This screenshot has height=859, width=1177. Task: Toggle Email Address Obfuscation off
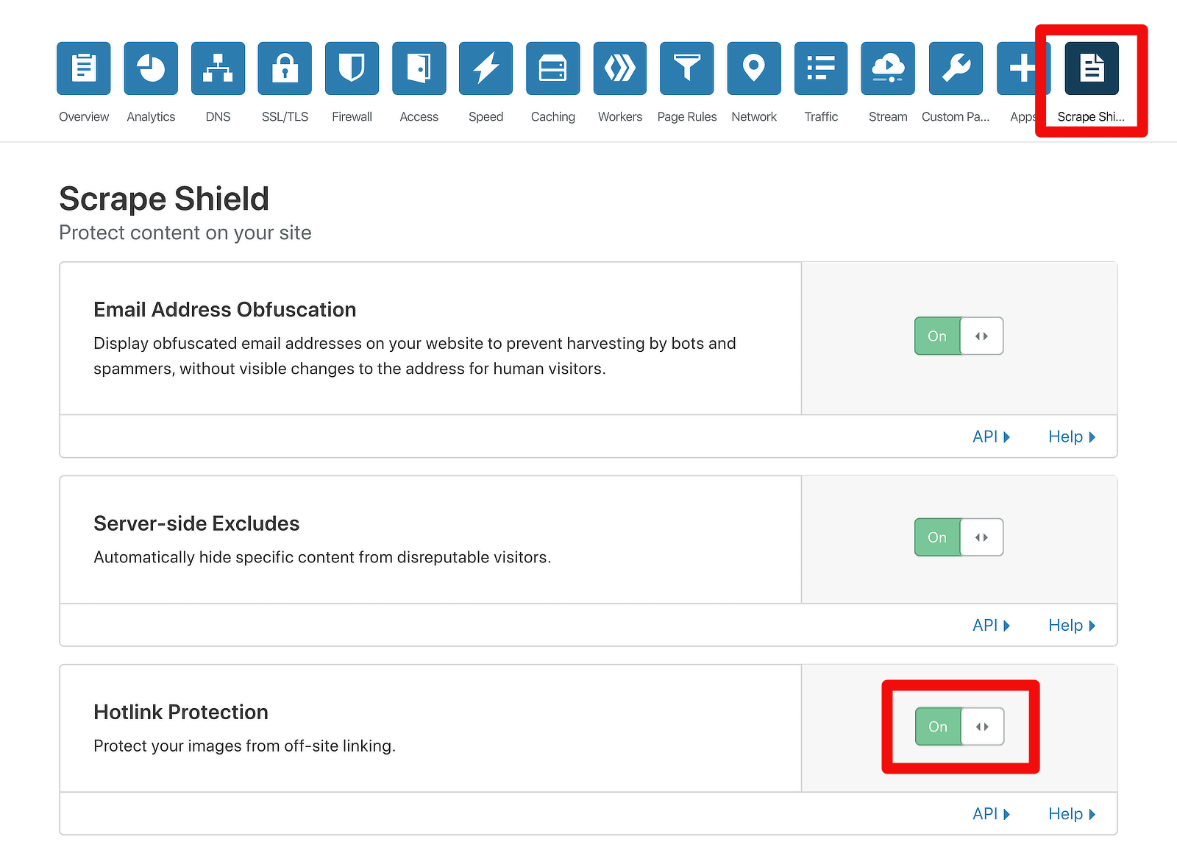(959, 336)
